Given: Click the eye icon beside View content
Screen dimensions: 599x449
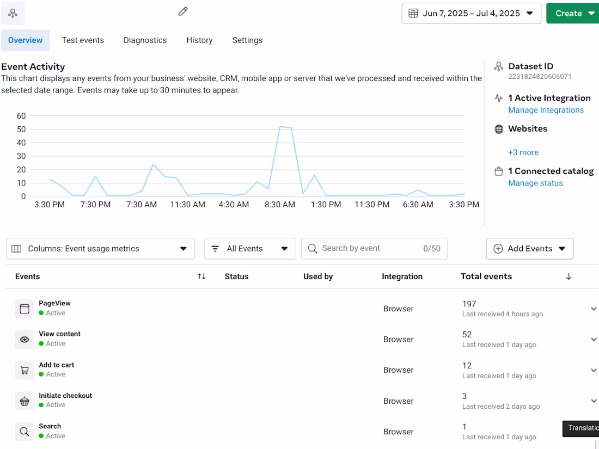Looking at the screenshot, I should 24,339.
